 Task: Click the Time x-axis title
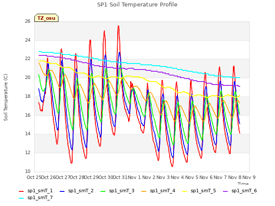tap(243, 183)
